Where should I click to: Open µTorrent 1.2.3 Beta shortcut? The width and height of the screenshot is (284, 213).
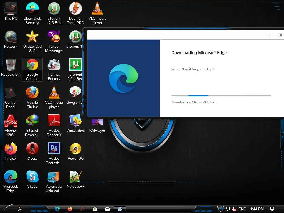tap(54, 13)
